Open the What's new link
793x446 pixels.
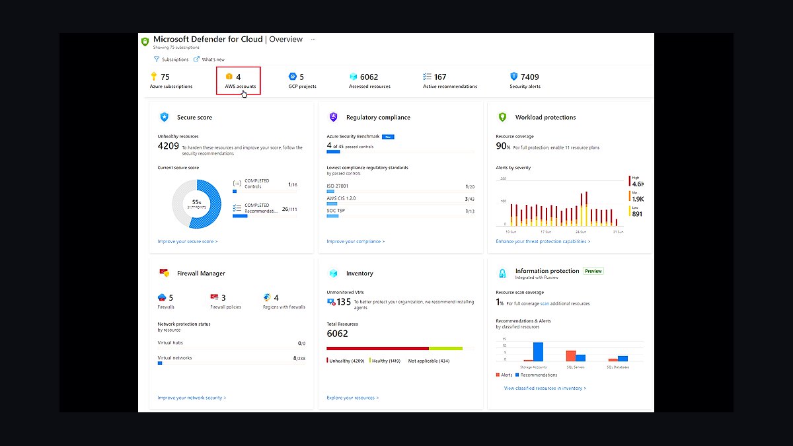[x=209, y=59]
